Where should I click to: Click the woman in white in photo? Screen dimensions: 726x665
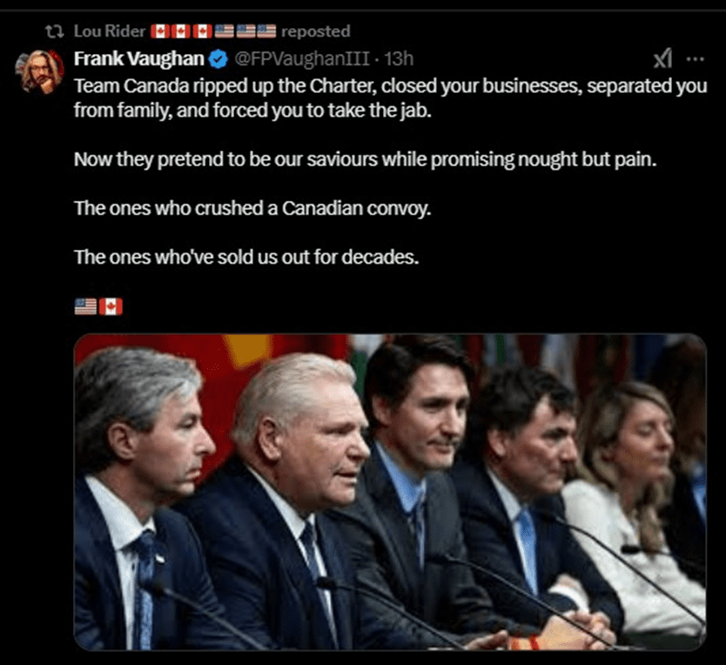[635, 509]
